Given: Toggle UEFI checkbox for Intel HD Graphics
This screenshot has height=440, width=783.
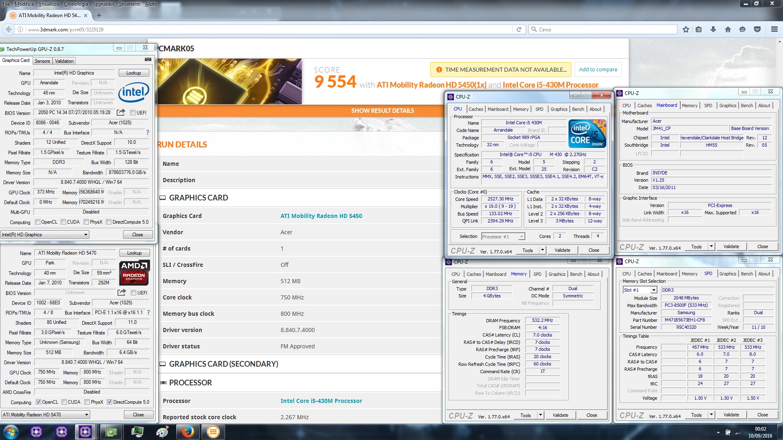Looking at the screenshot, I should [133, 113].
